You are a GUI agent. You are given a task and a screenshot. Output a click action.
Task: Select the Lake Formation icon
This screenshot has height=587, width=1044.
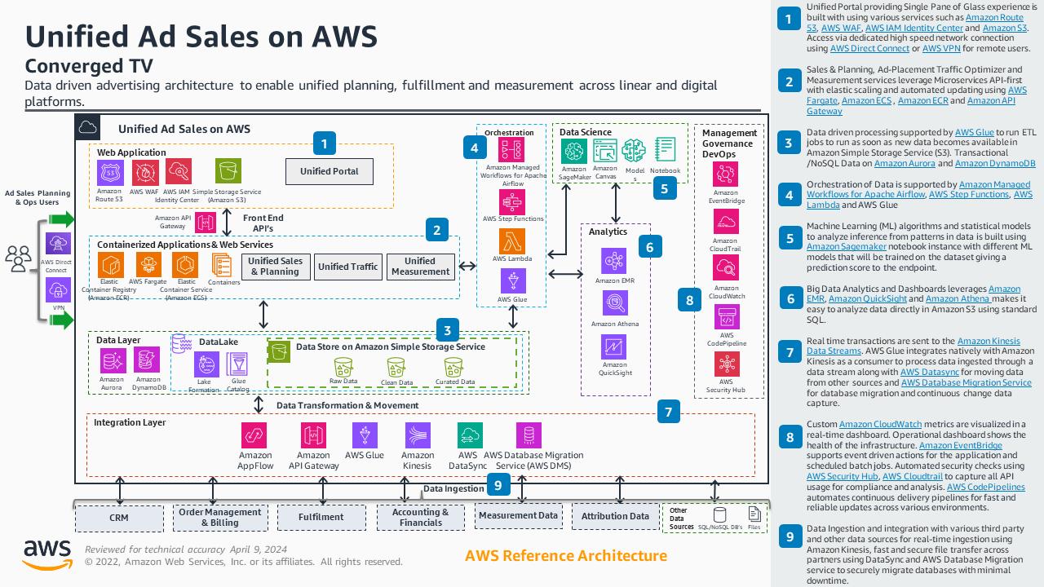[206, 364]
